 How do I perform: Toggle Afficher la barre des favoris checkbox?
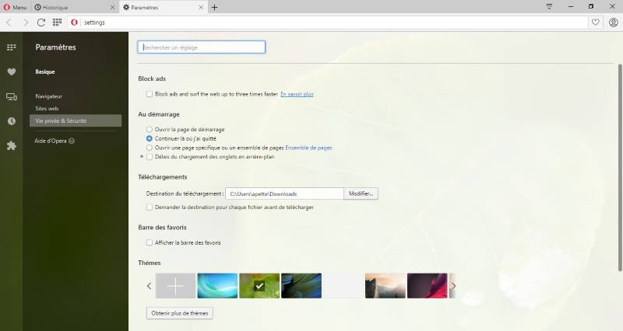150,242
